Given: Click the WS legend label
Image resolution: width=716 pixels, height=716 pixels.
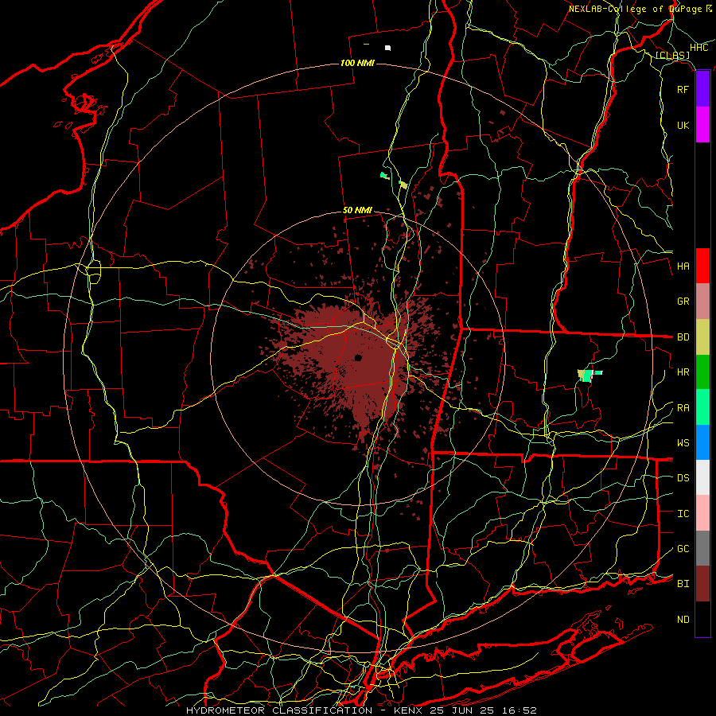Looking at the screenshot, I should 683,443.
